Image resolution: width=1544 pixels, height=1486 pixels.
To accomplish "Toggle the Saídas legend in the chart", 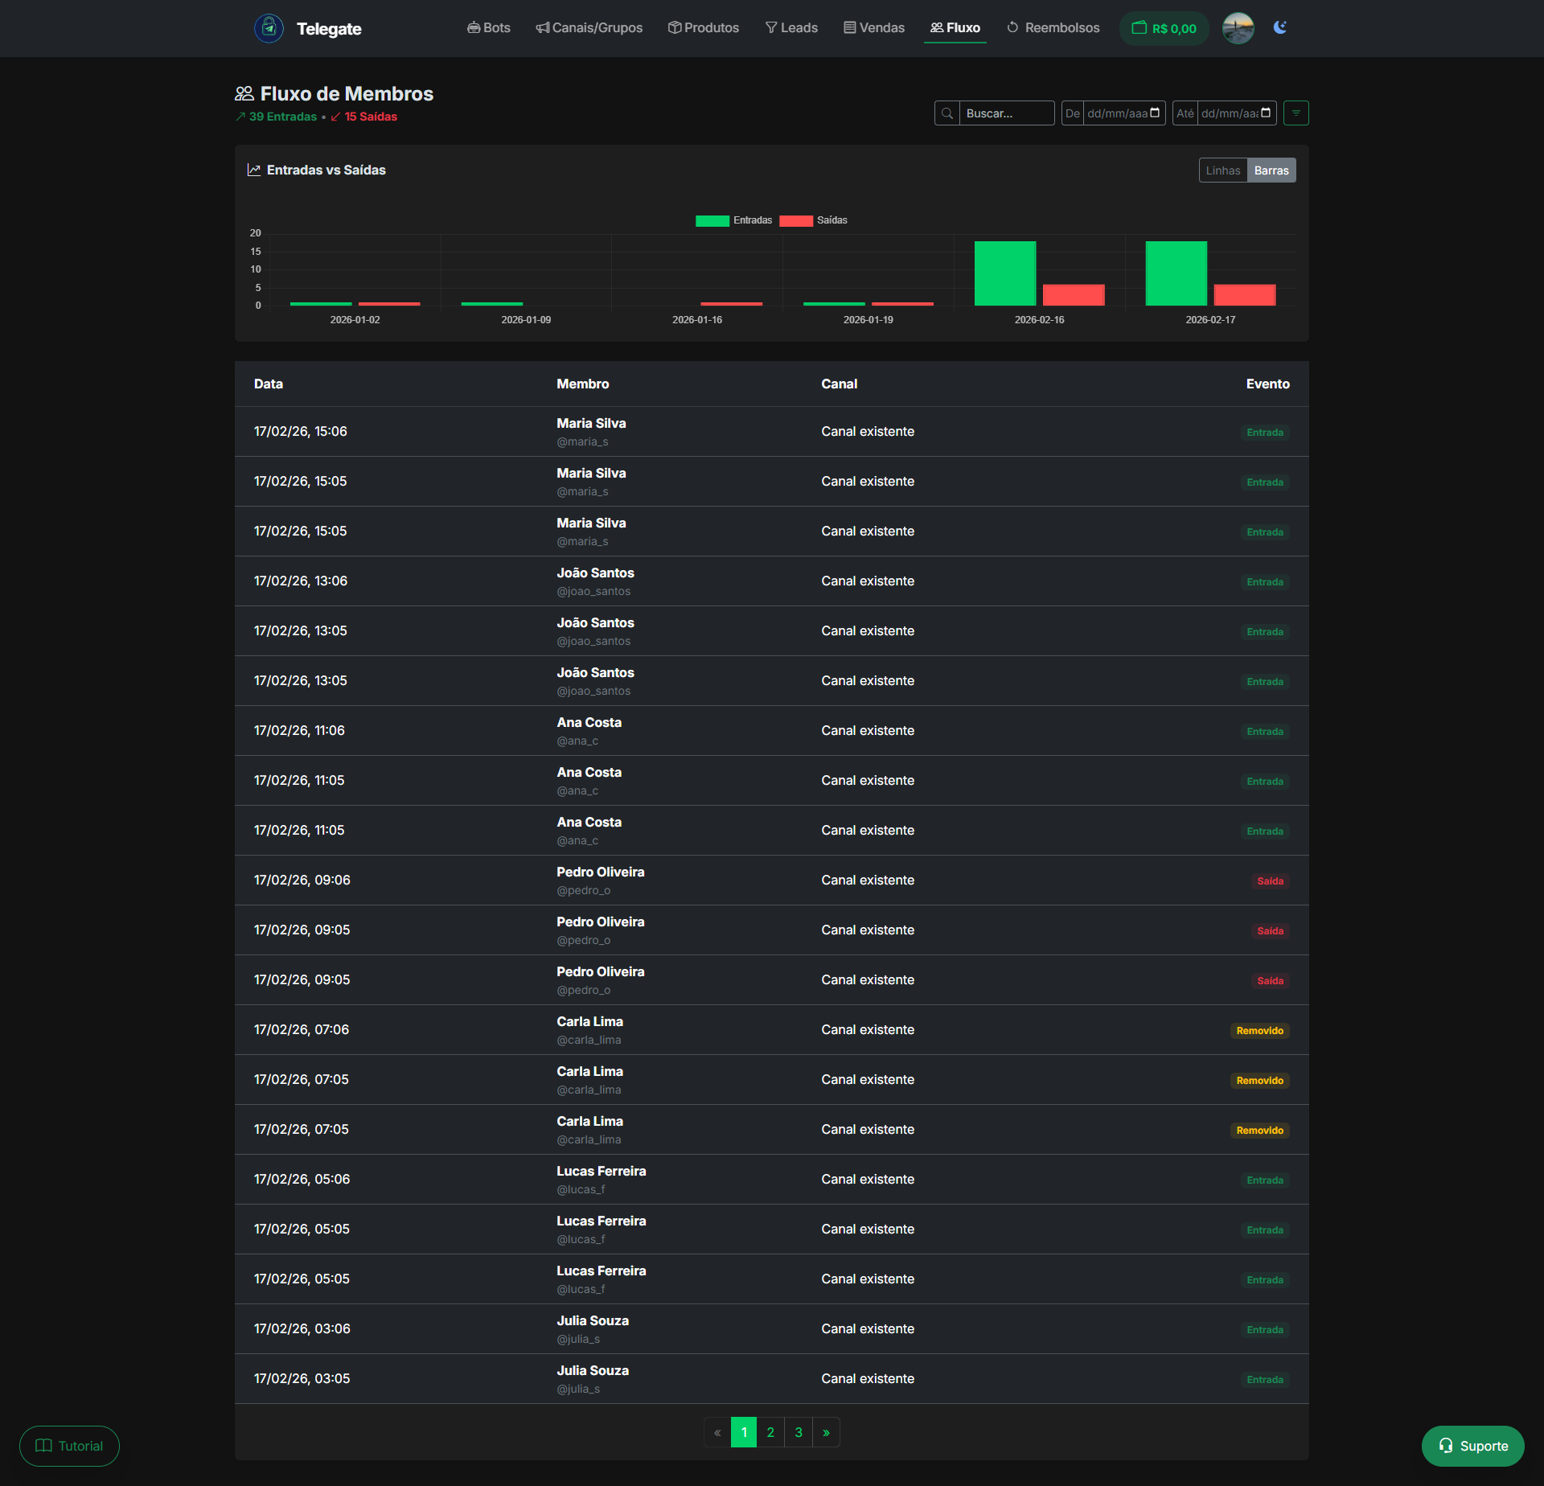I will click(x=814, y=220).
